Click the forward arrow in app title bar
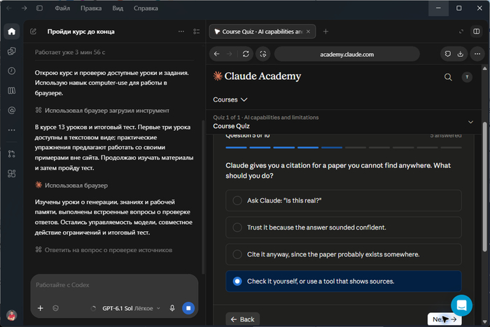 coord(24,8)
